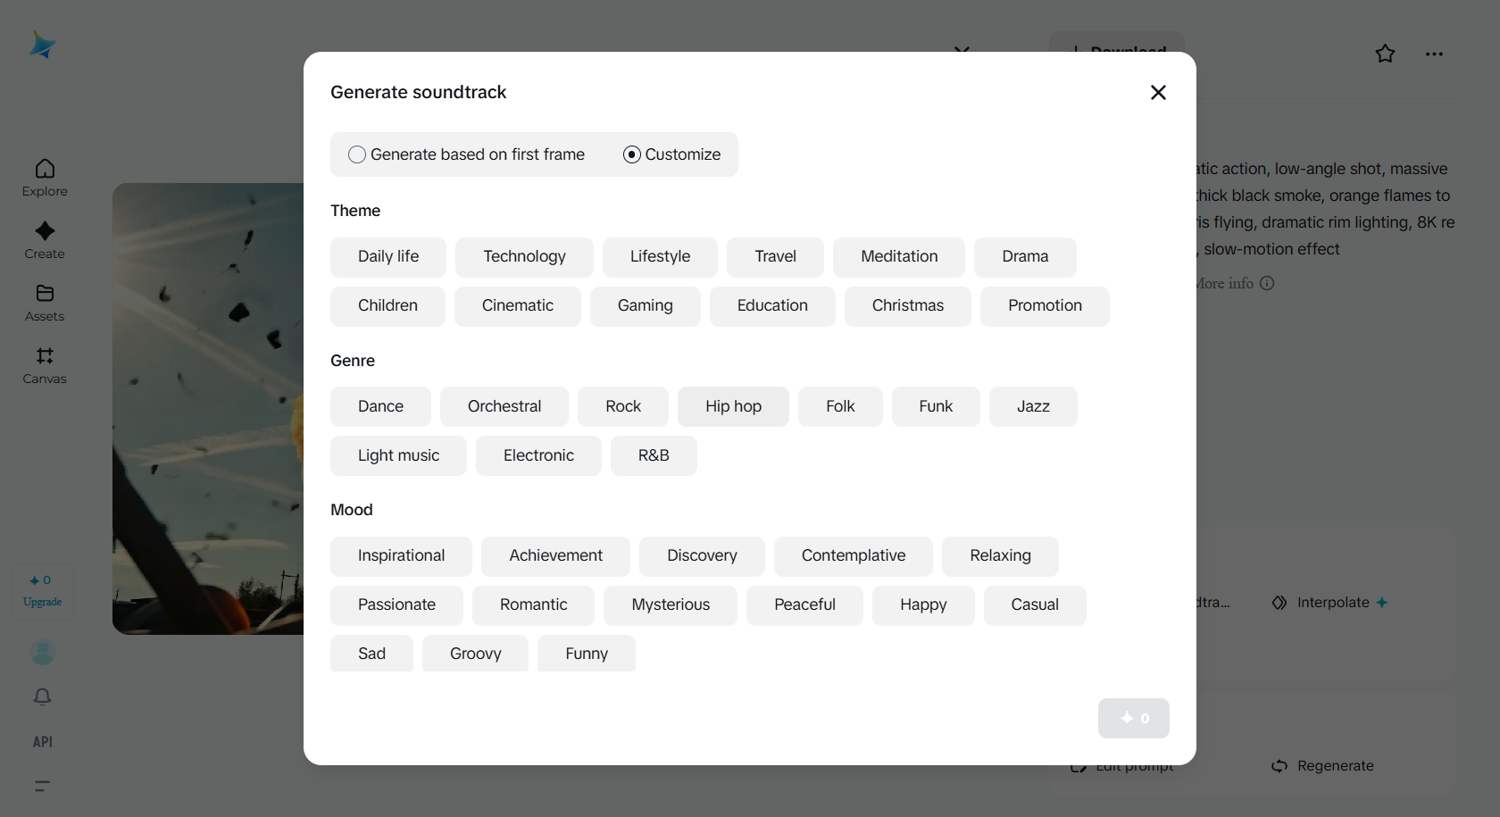
Task: Select the Hip hop genre chip
Action: pyautogui.click(x=732, y=406)
